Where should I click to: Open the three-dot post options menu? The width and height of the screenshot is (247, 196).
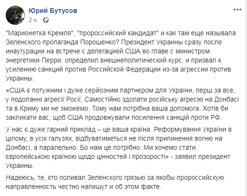pos(237,10)
